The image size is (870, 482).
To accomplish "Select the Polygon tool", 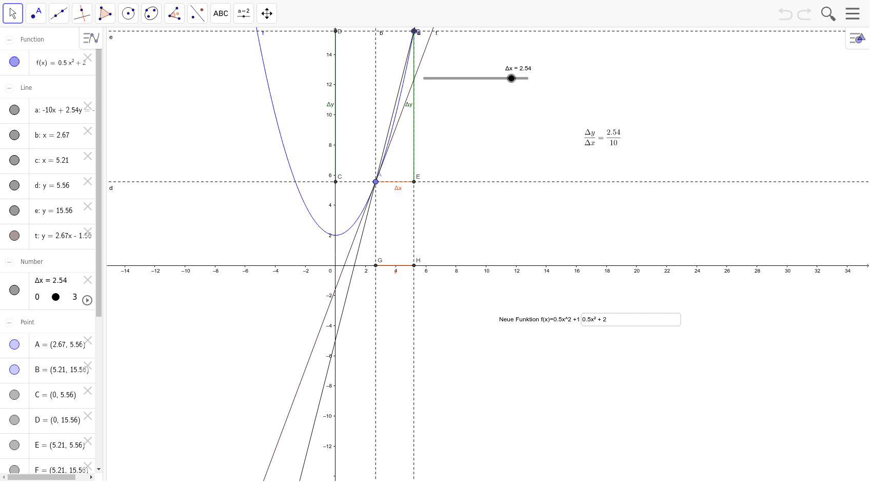I will click(105, 13).
